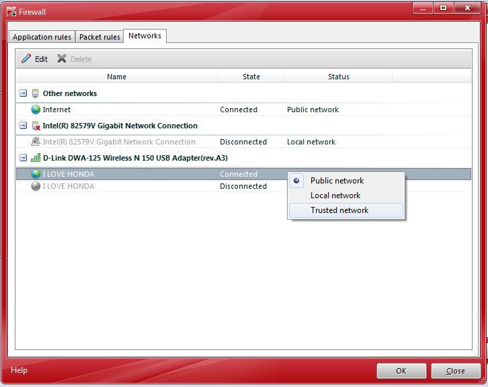Click the Delete X icon
Screen dimensions: 488x387
point(62,58)
